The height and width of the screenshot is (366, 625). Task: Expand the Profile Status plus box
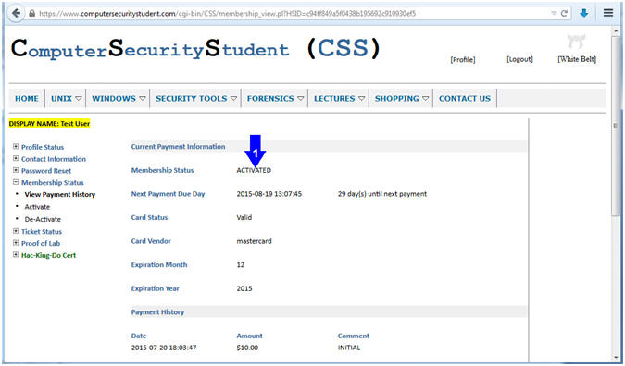16,146
